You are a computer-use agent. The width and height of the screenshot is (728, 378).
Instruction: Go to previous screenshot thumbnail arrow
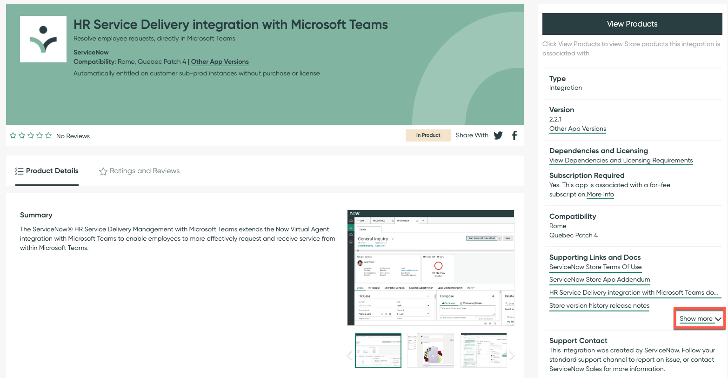(x=350, y=355)
